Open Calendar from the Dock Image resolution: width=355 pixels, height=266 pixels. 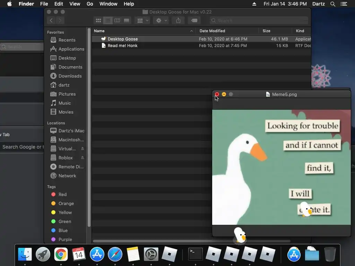[x=79, y=254]
